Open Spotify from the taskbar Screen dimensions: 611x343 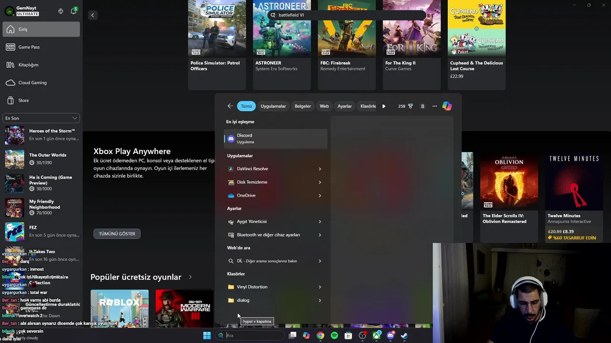coord(334,335)
